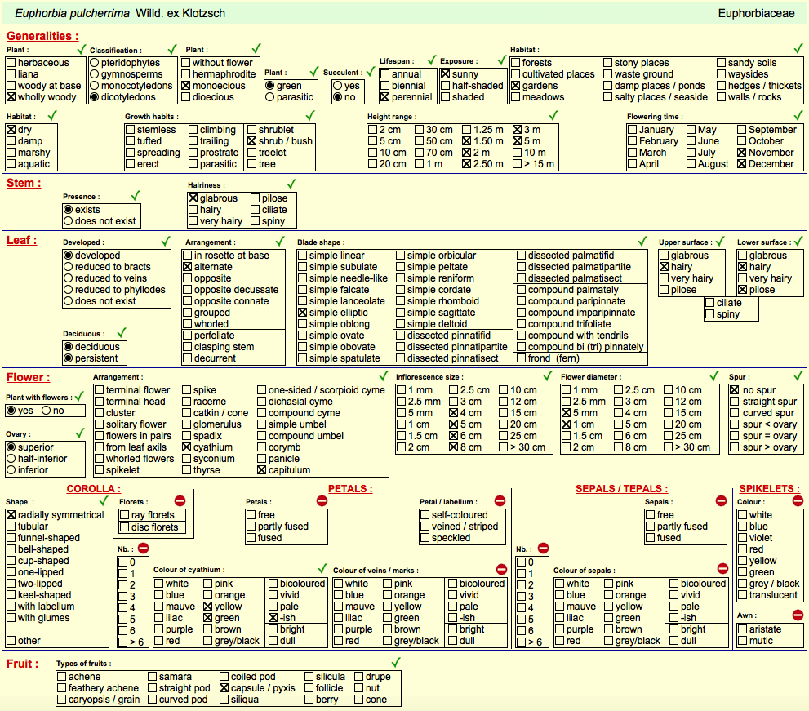Uncheck the 5 mm flower diameter box
The image size is (809, 711).
pyautogui.click(x=566, y=413)
